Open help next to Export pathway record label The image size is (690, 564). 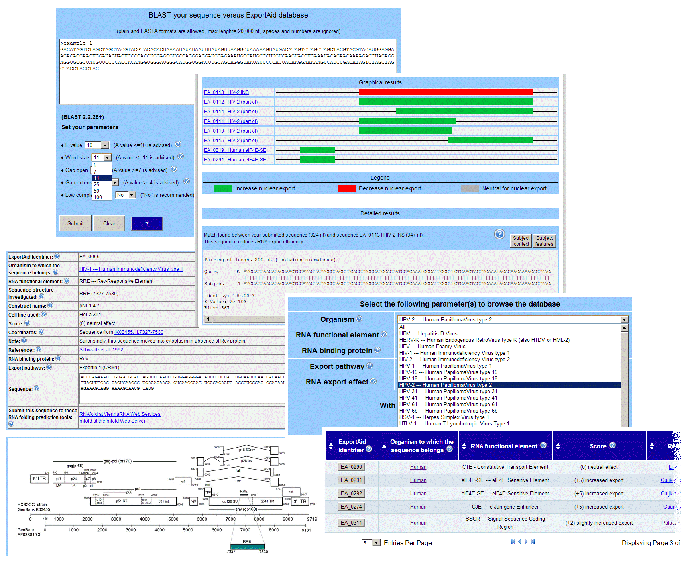(x=49, y=367)
